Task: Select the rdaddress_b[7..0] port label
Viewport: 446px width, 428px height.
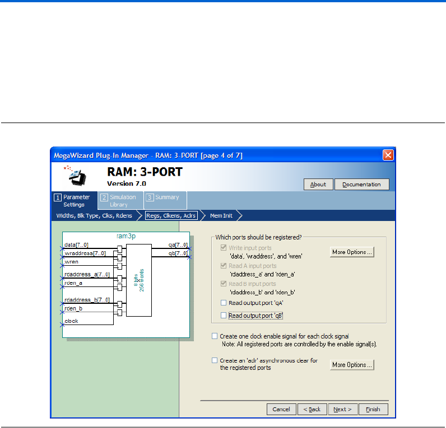Action: [87, 300]
